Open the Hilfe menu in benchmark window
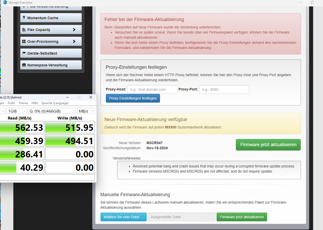Screen dimensions: 323x230 (35, 103)
